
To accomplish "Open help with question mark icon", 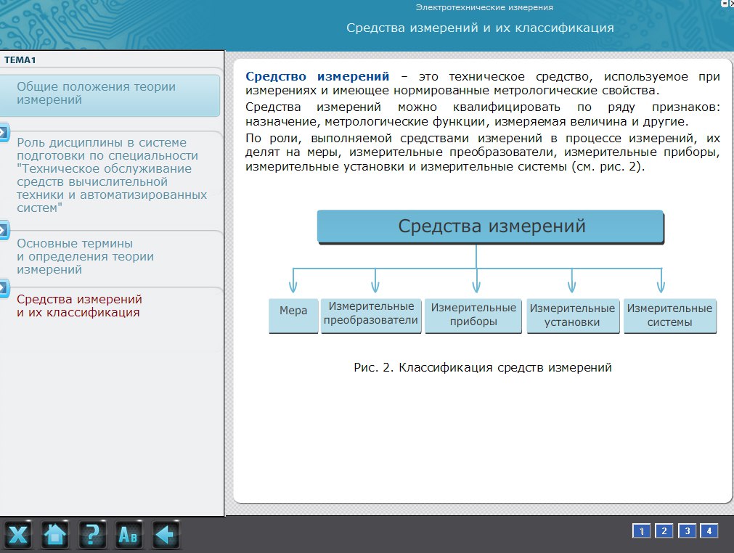I will (92, 536).
